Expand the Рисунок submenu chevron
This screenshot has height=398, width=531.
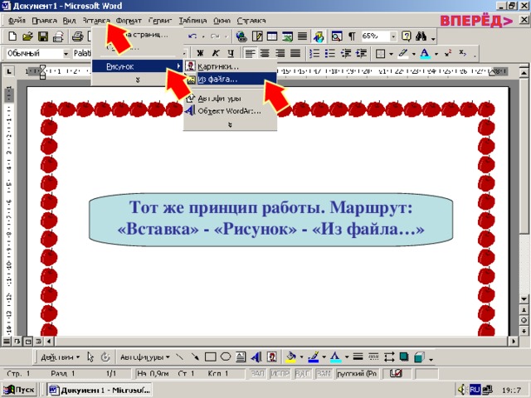(x=230, y=125)
